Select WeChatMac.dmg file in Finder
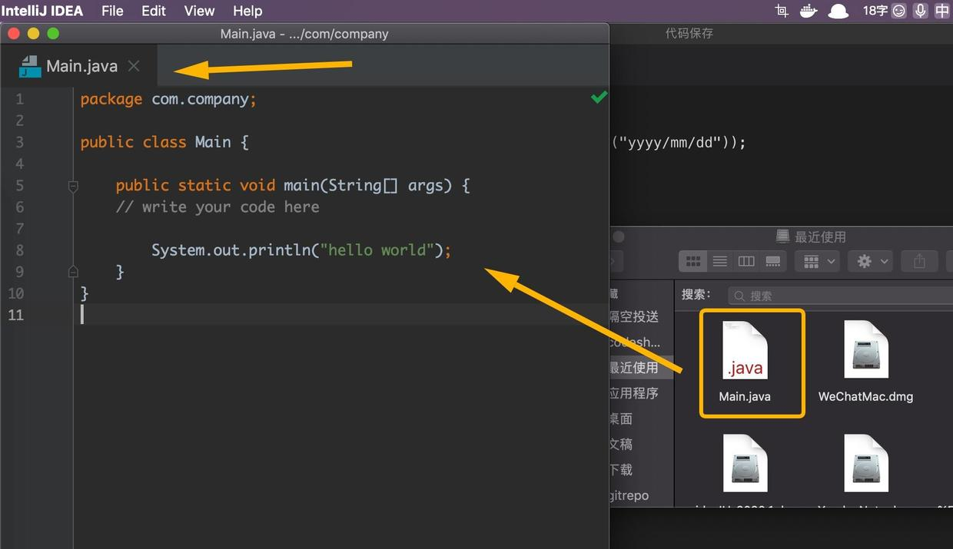The width and height of the screenshot is (953, 549). coord(865,362)
